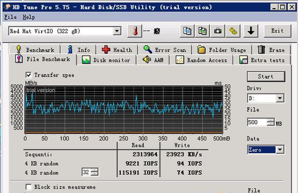
Task: Click the 74 IOPS write value
Action: pyautogui.click(x=190, y=173)
